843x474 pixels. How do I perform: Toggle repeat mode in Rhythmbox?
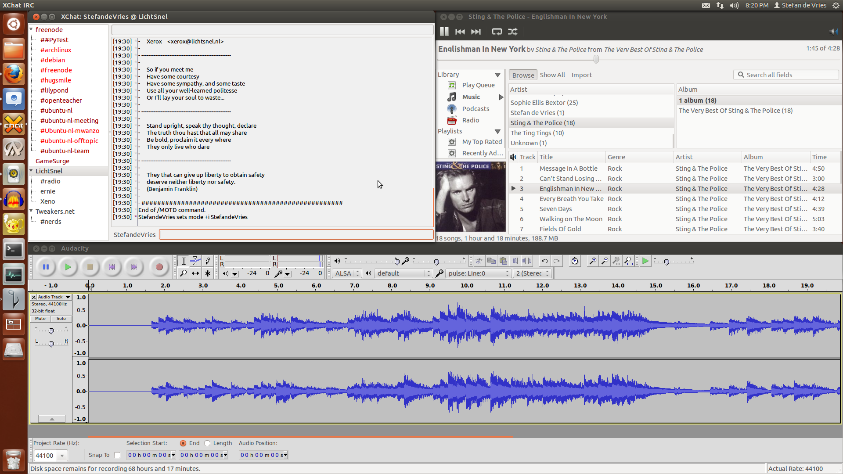[x=497, y=32]
